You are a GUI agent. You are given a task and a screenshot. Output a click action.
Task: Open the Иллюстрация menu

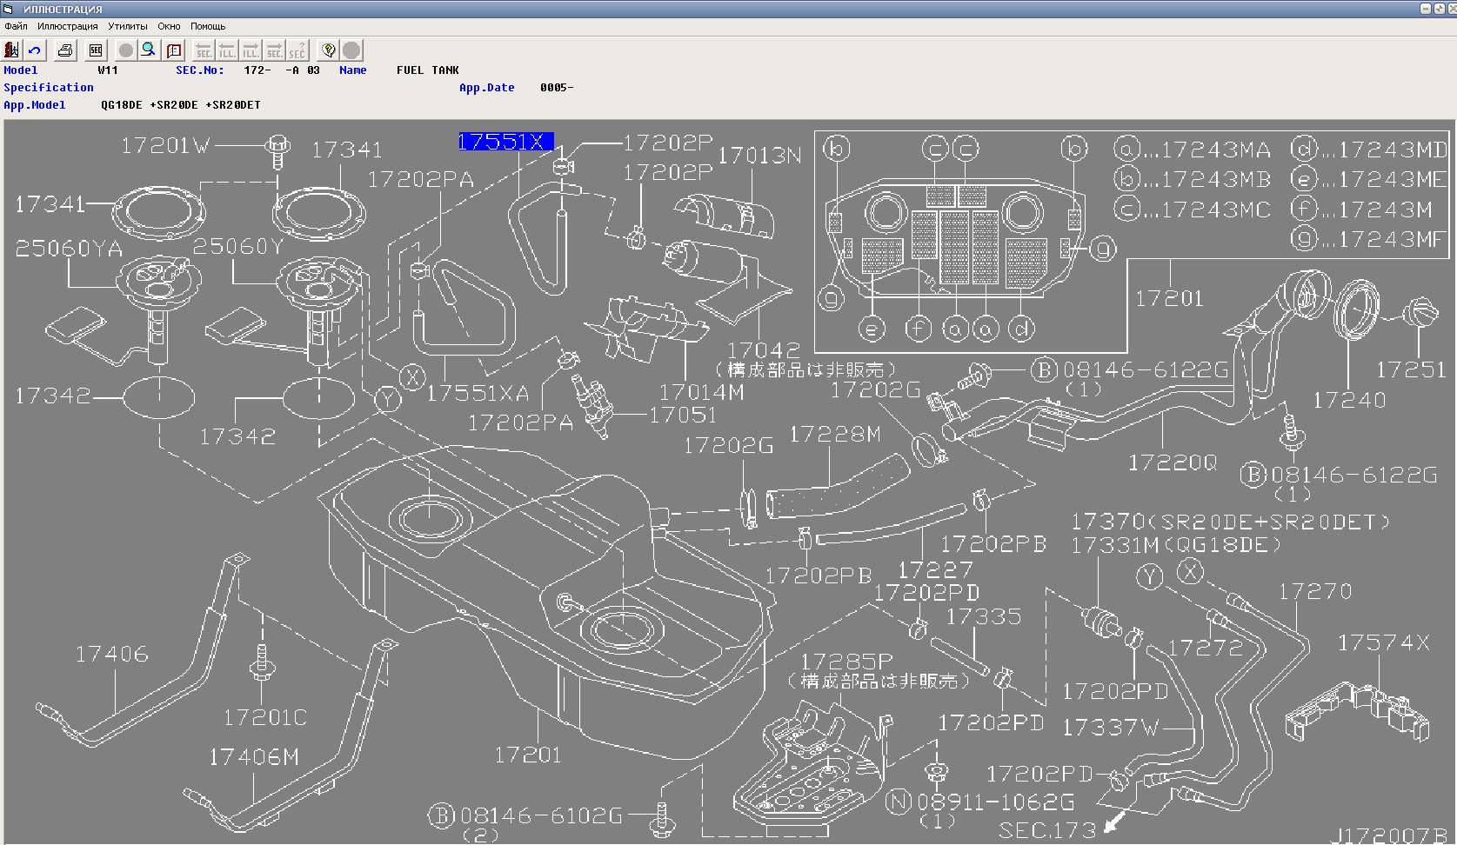(x=67, y=26)
